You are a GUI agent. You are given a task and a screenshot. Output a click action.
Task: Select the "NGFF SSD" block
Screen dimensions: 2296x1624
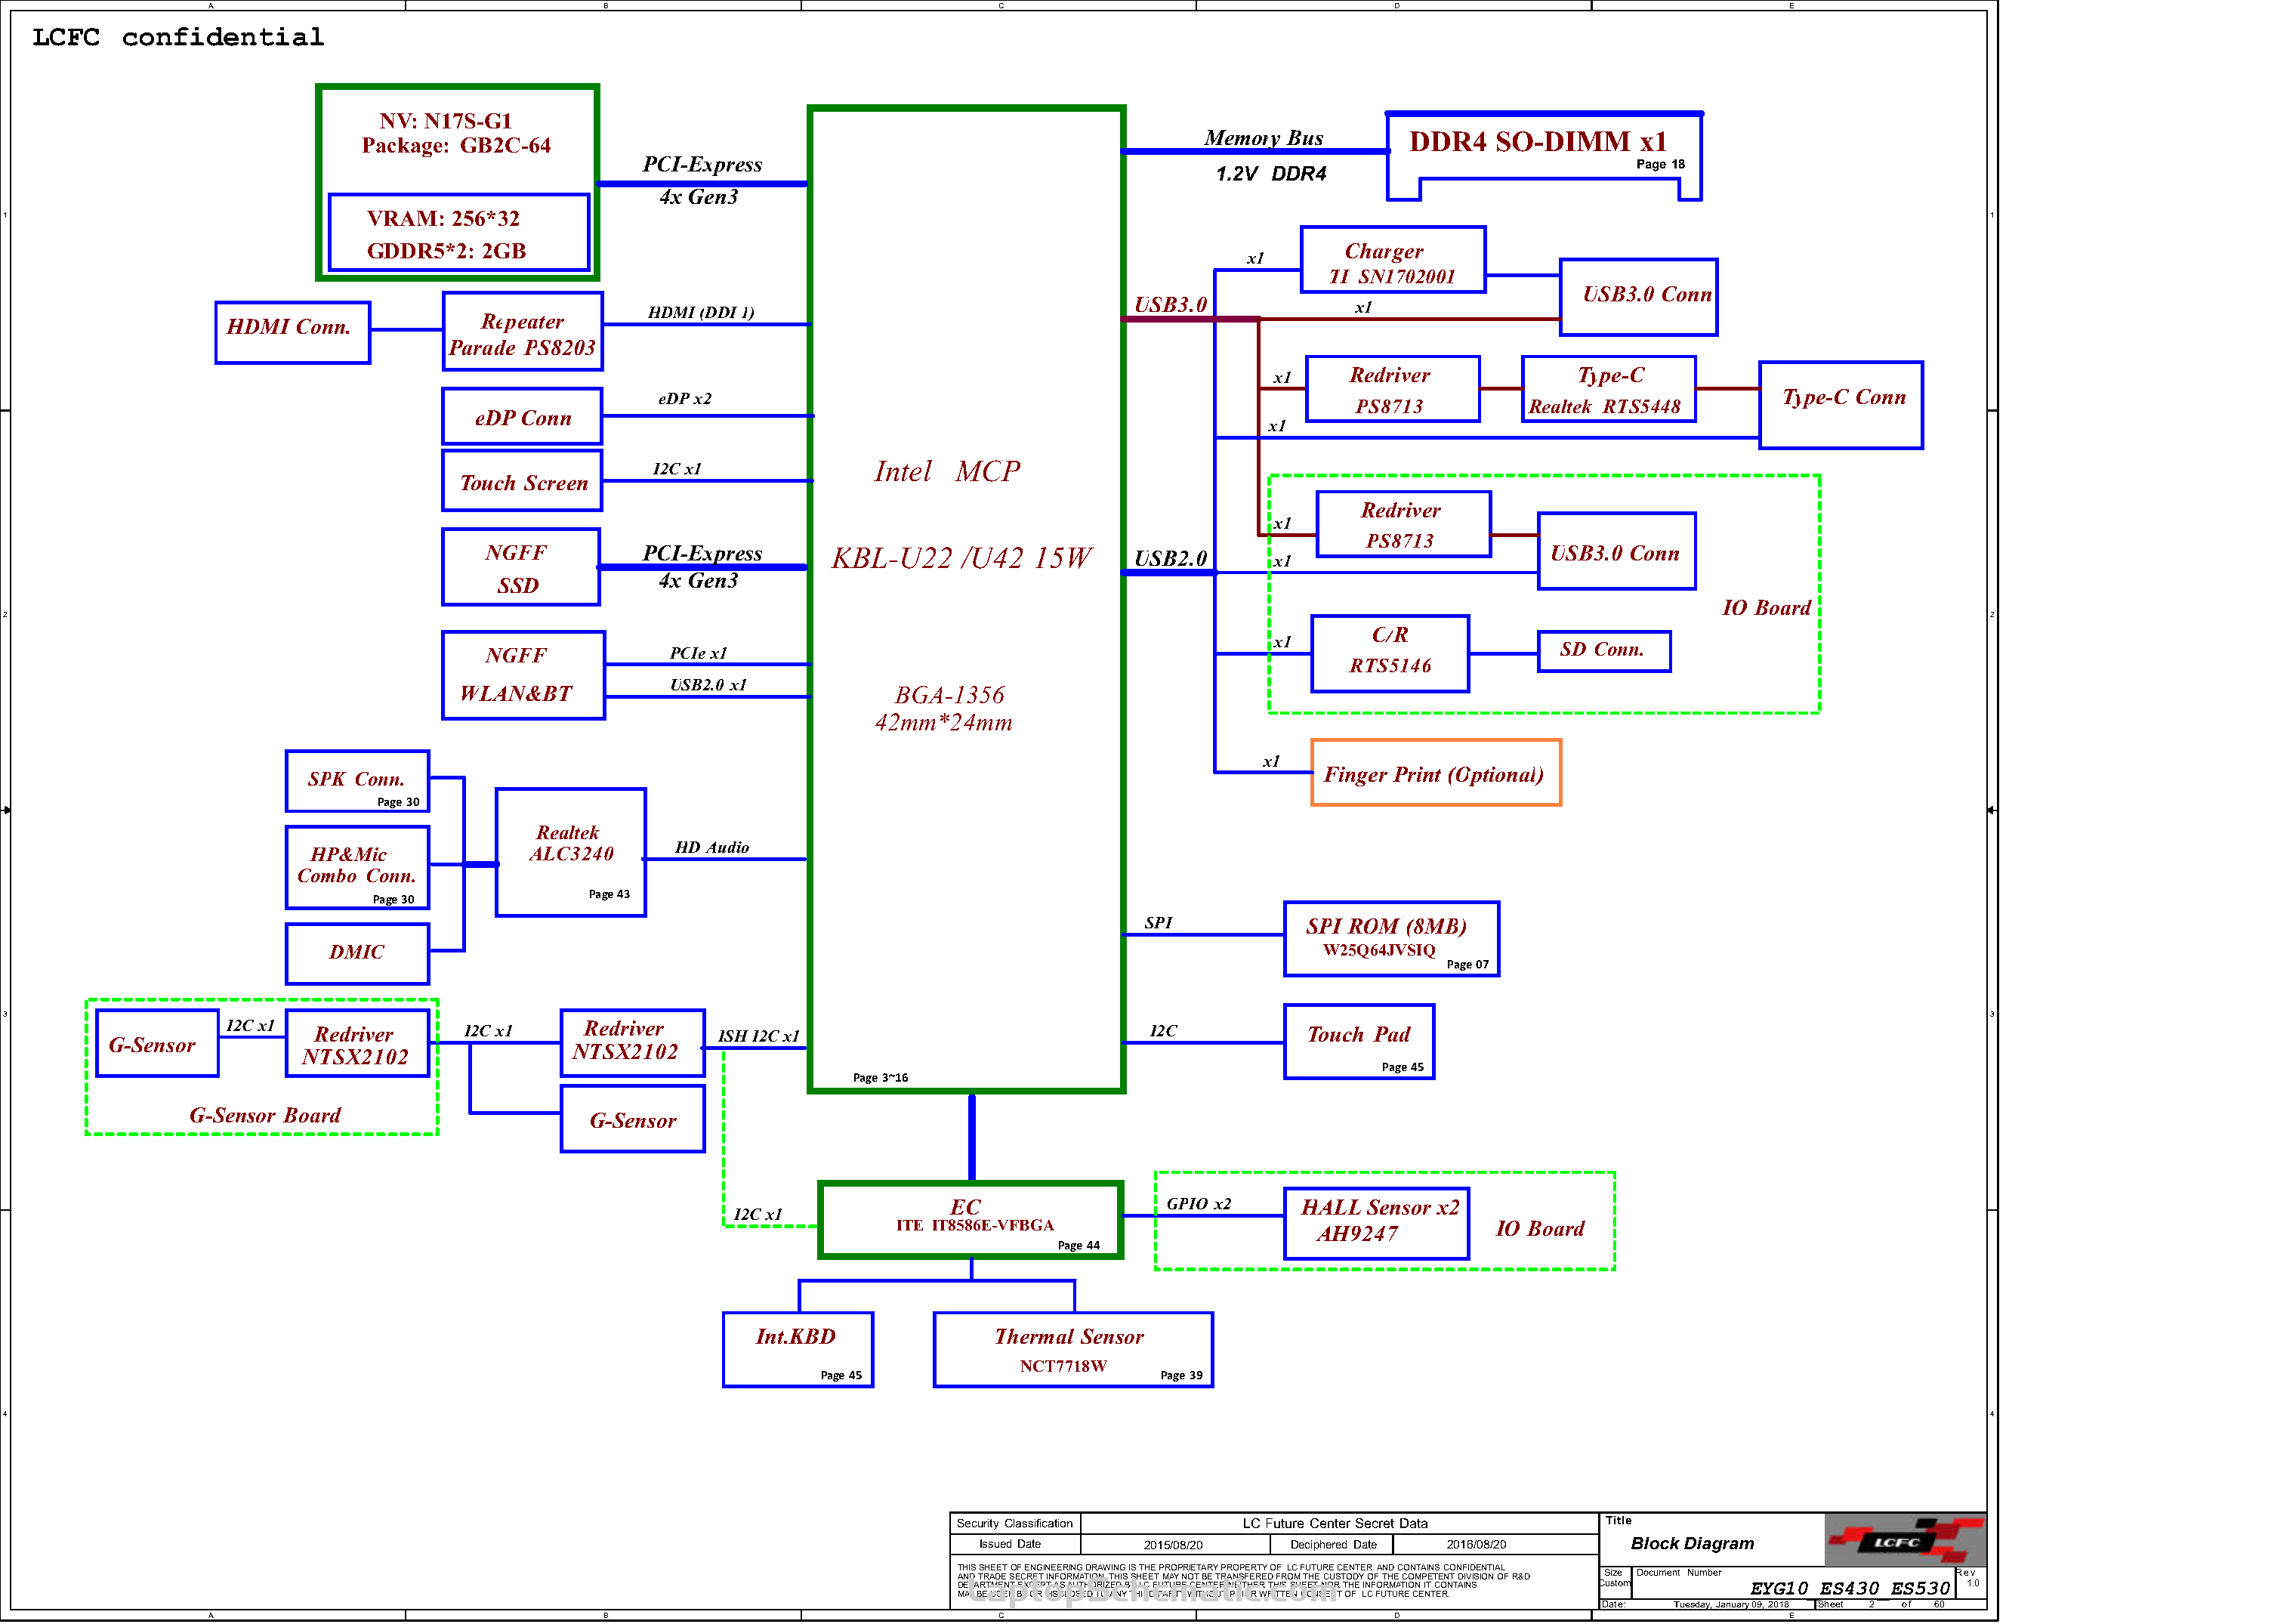tap(521, 567)
